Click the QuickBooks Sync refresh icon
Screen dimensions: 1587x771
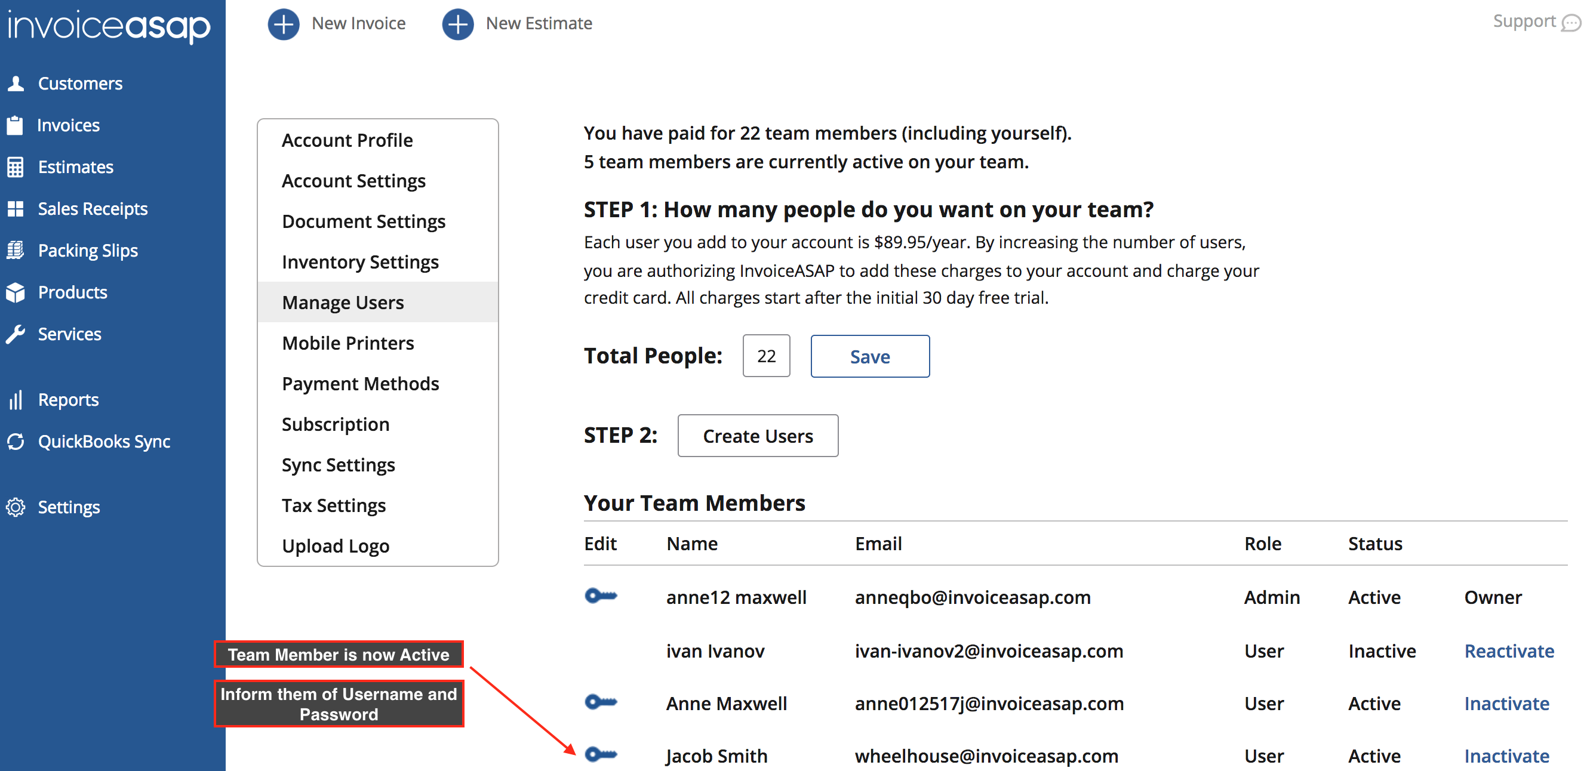pos(16,441)
